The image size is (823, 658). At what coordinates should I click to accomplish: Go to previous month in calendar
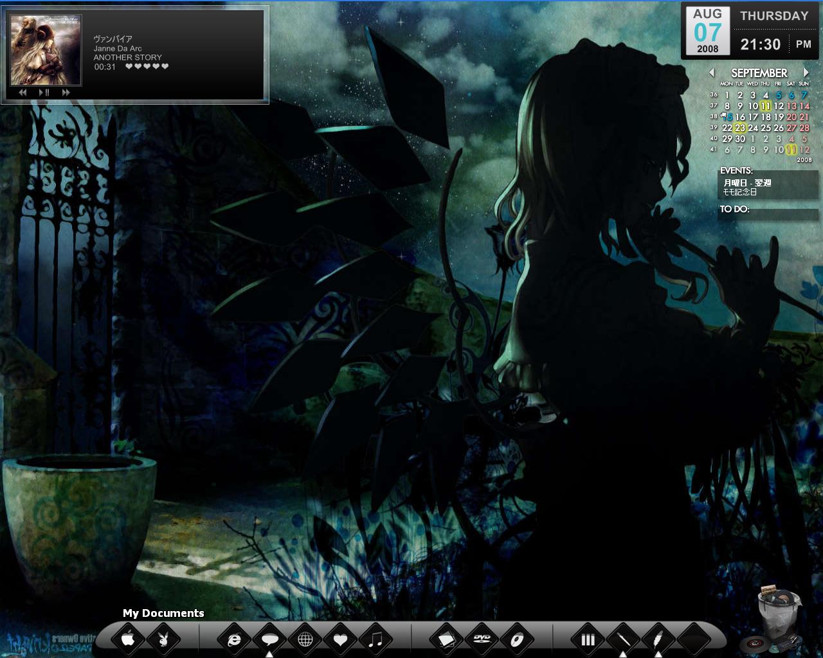coord(712,73)
